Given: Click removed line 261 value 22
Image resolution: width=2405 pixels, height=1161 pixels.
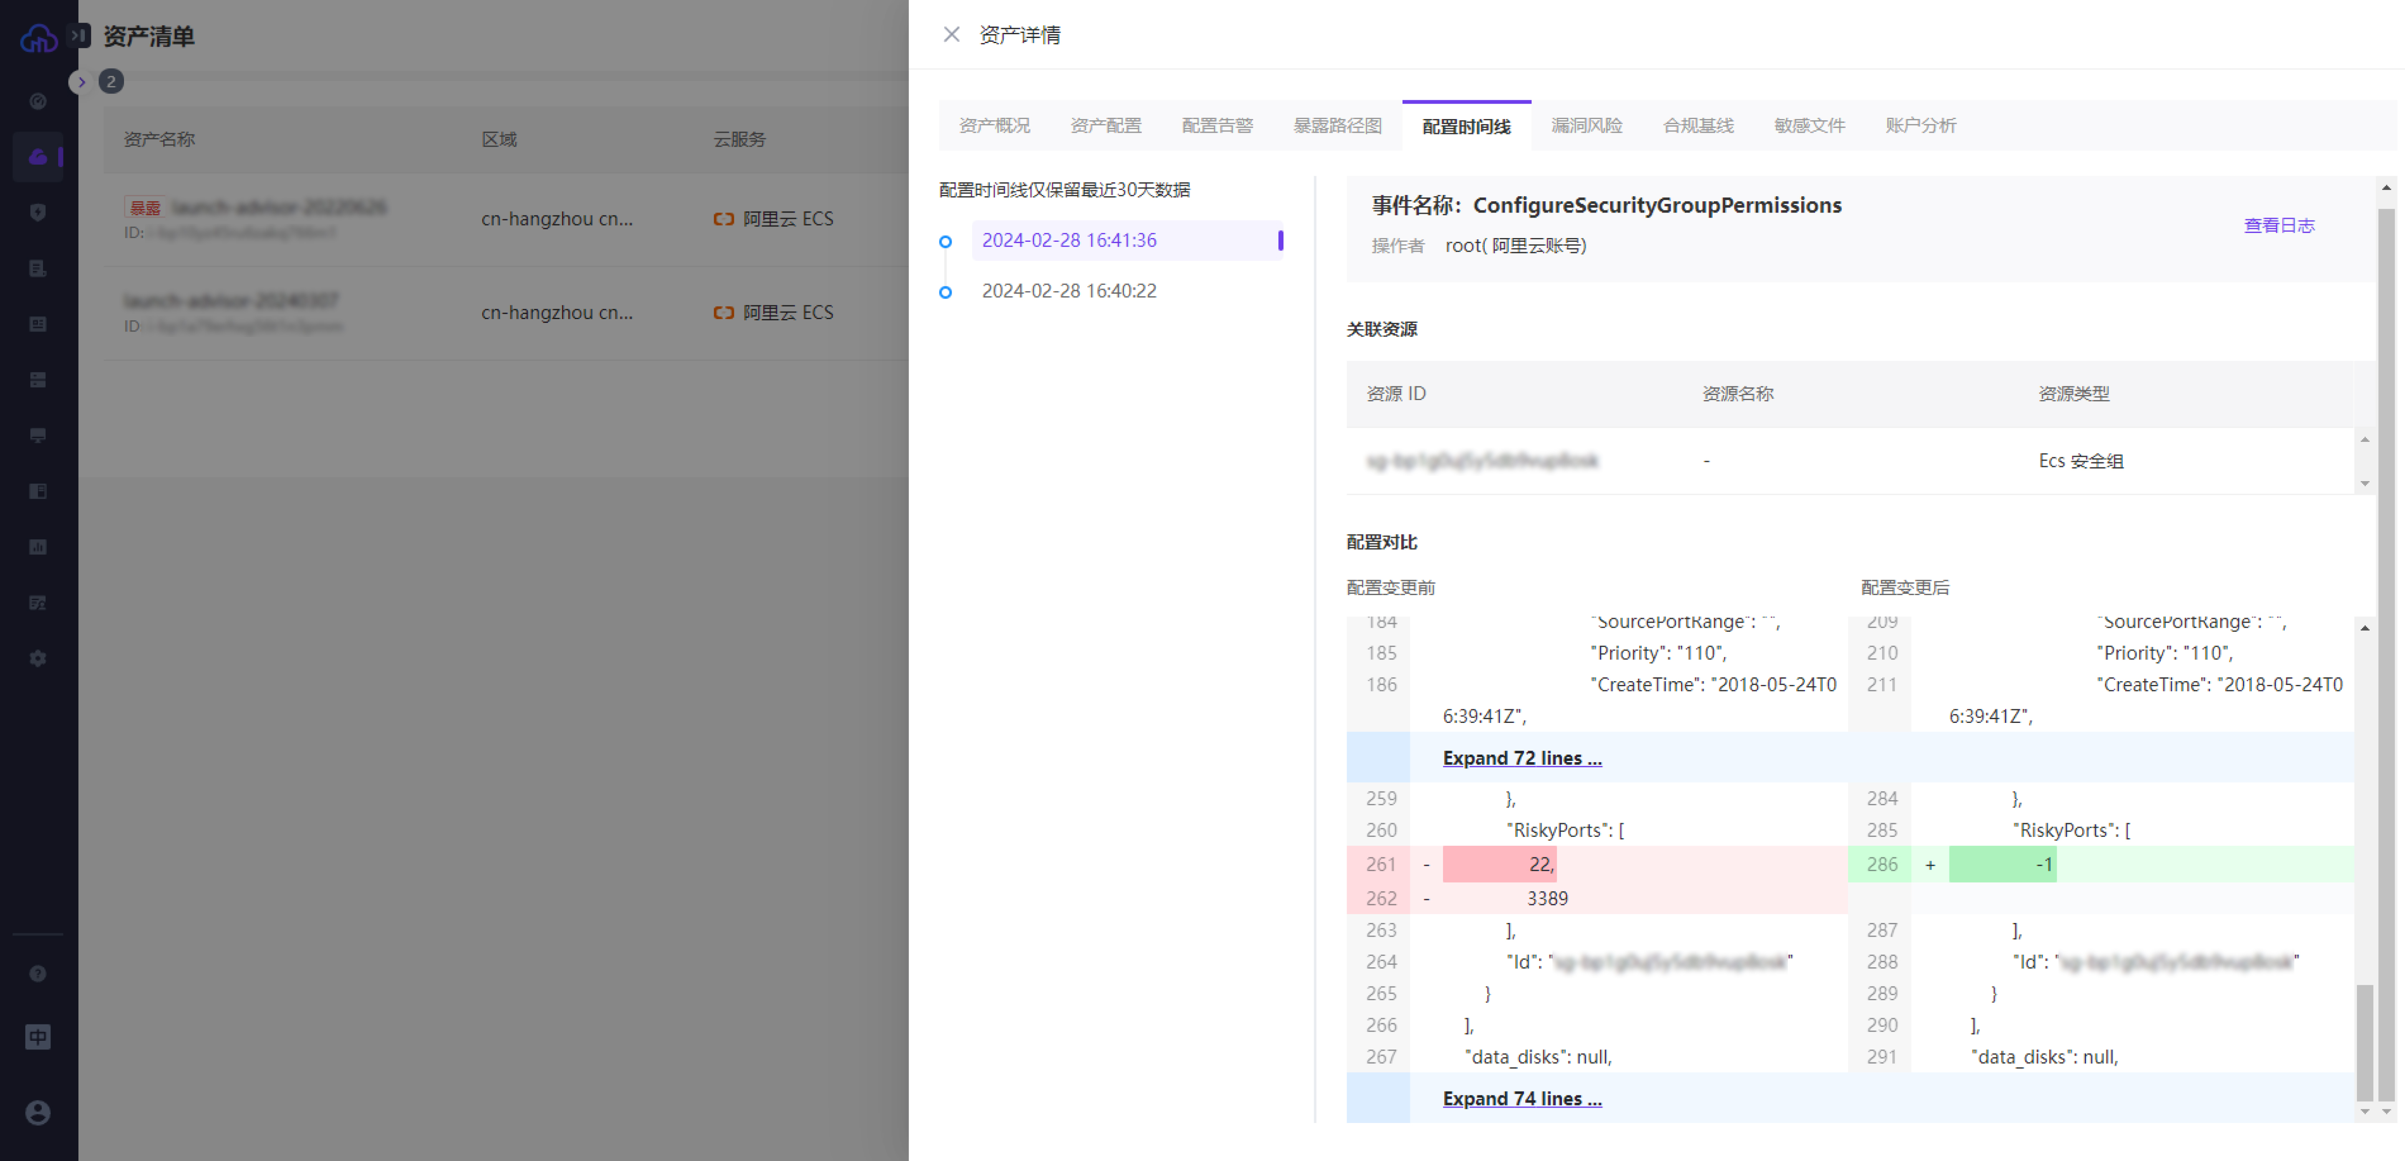Looking at the screenshot, I should pyautogui.click(x=1542, y=865).
